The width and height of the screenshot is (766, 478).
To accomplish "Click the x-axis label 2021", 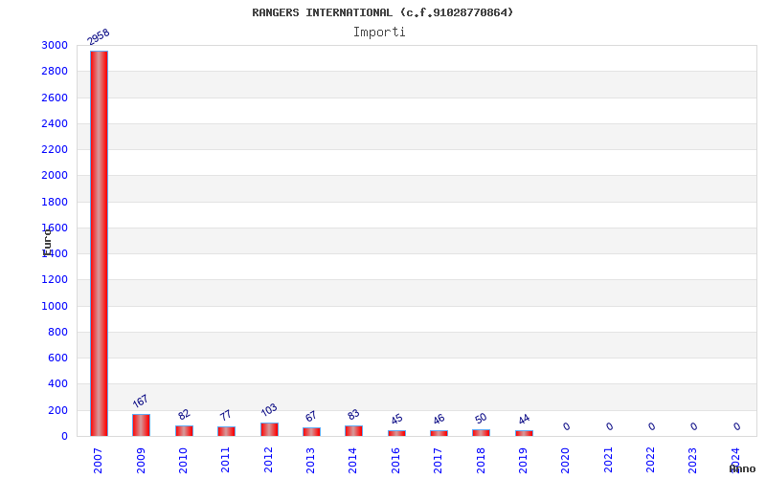I will (x=608, y=460).
